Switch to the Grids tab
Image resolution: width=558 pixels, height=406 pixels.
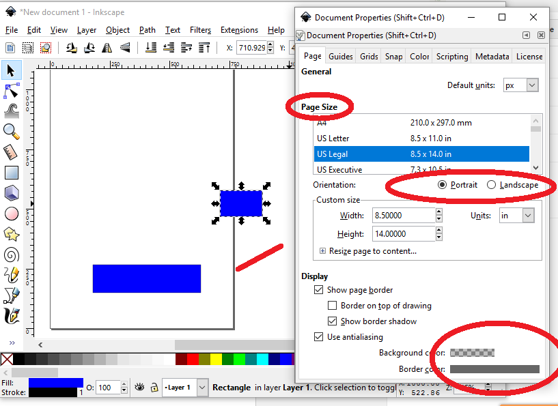tap(368, 56)
